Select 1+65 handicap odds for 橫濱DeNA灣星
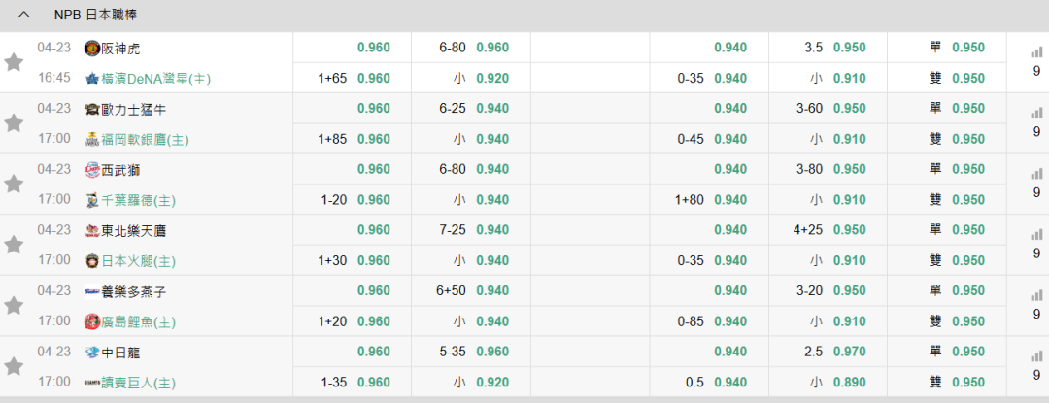This screenshot has width=1049, height=403. point(373,78)
